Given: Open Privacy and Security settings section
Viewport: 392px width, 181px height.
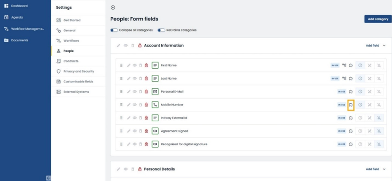Looking at the screenshot, I should pyautogui.click(x=79, y=71).
